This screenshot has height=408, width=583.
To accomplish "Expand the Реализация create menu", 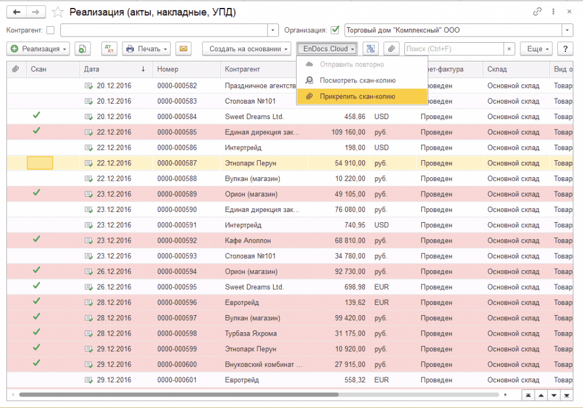I will 38,49.
